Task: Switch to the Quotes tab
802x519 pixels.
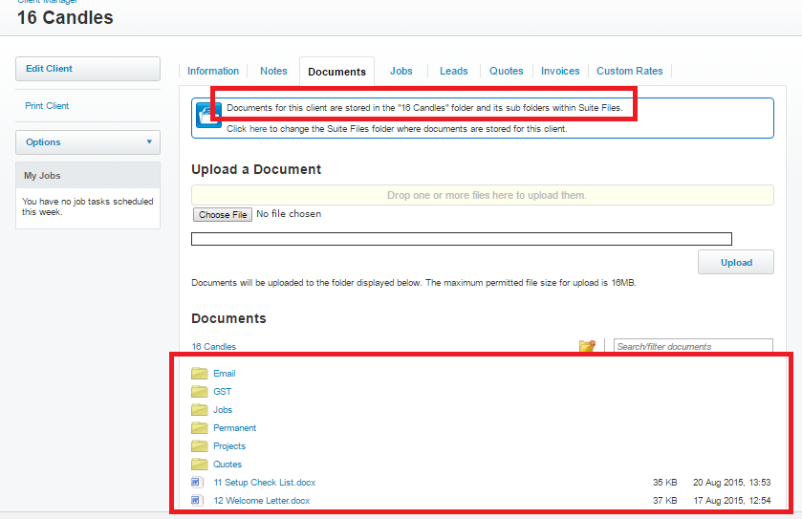Action: 507,71
